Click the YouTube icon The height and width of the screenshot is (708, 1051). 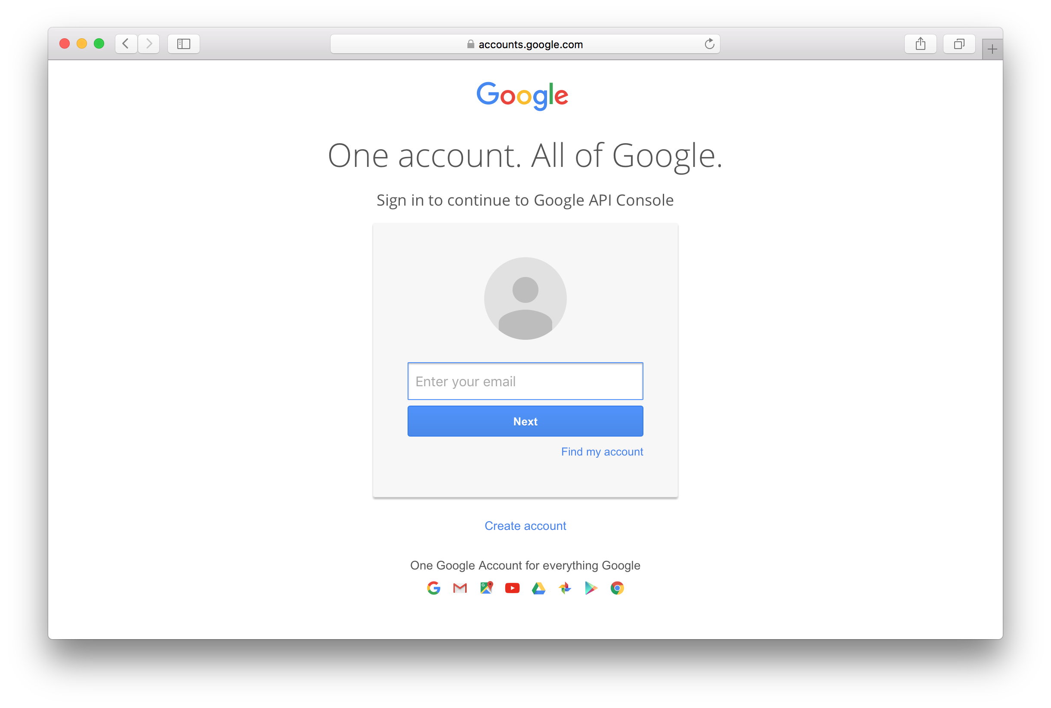513,587
